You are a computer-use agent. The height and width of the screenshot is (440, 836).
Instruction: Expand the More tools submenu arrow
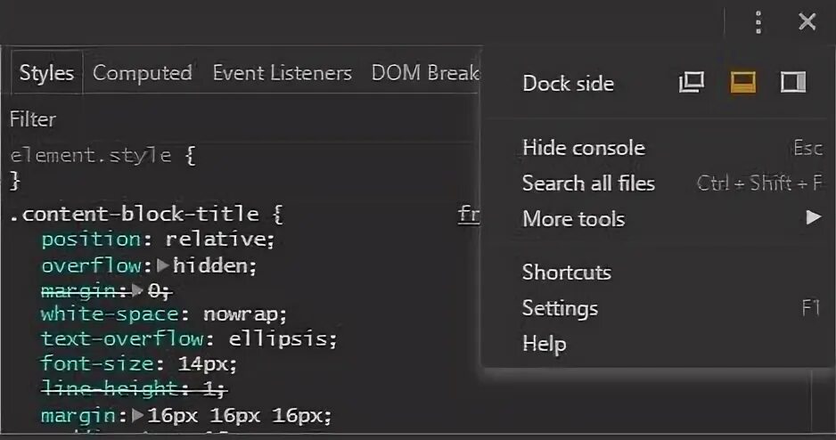click(x=814, y=217)
